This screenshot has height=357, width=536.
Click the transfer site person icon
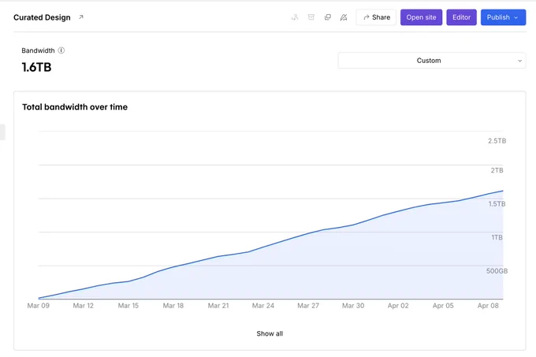pyautogui.click(x=295, y=17)
